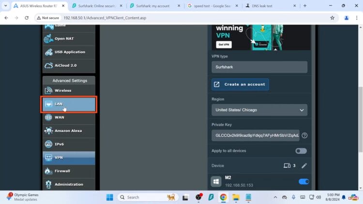The height and width of the screenshot is (204, 363).
Task: Click the VPN type Surfshark field
Action: (259, 67)
